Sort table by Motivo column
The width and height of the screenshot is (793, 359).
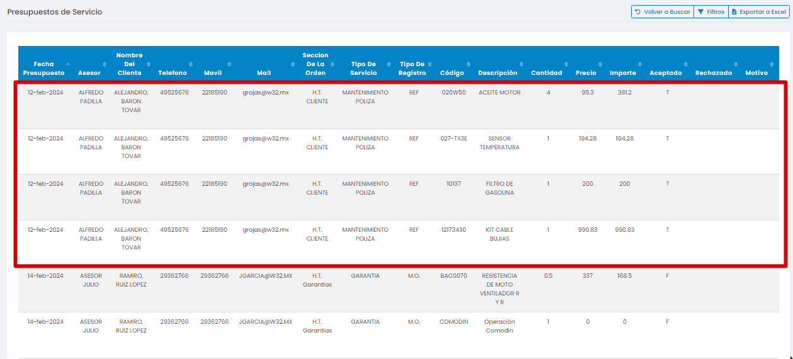coord(759,64)
